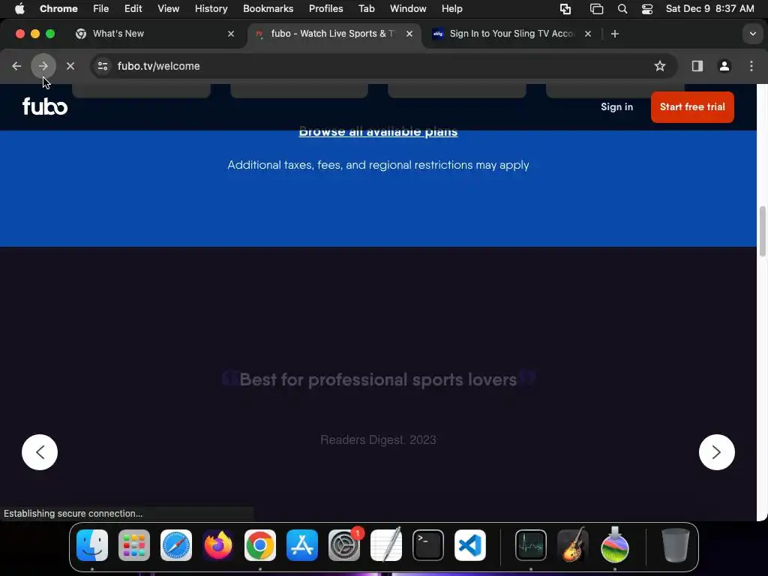Open the View menu
The image size is (768, 576).
(169, 8)
